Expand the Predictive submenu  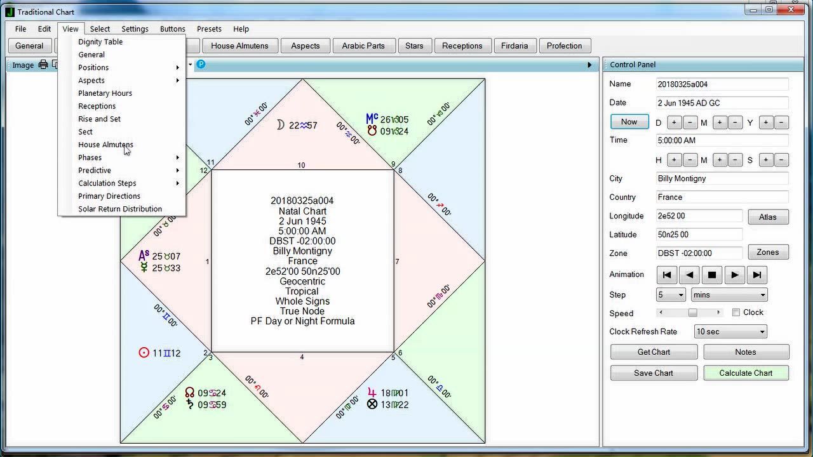[x=122, y=170]
